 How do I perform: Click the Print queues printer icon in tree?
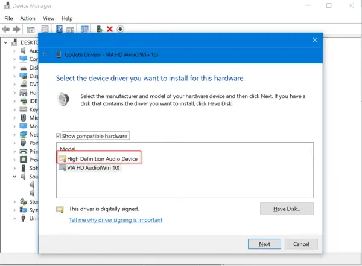(x=24, y=151)
